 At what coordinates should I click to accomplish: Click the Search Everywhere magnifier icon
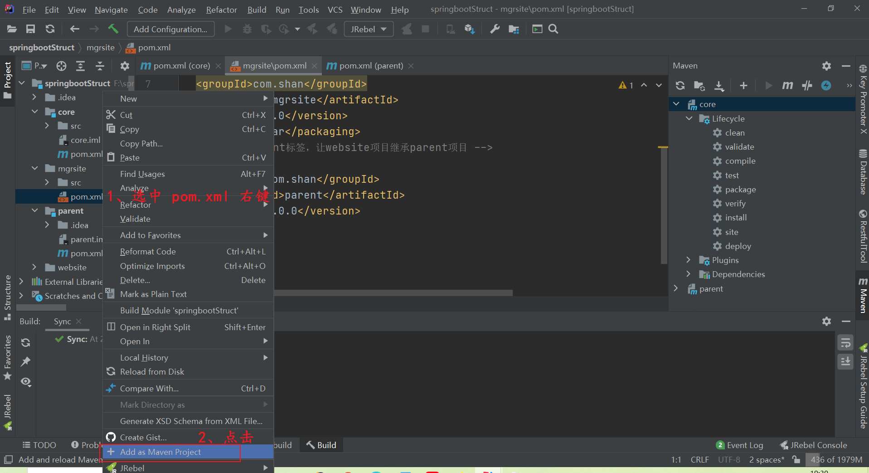coord(553,29)
